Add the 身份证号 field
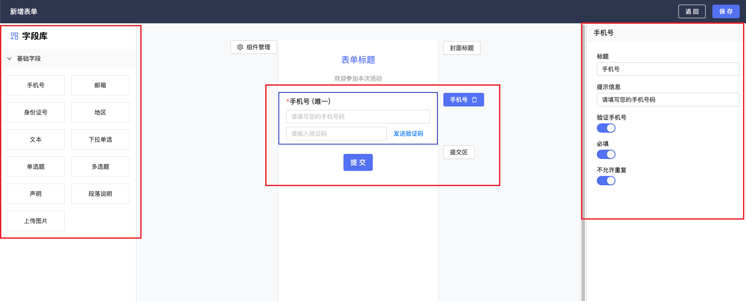Image resolution: width=746 pixels, height=301 pixels. tap(36, 112)
